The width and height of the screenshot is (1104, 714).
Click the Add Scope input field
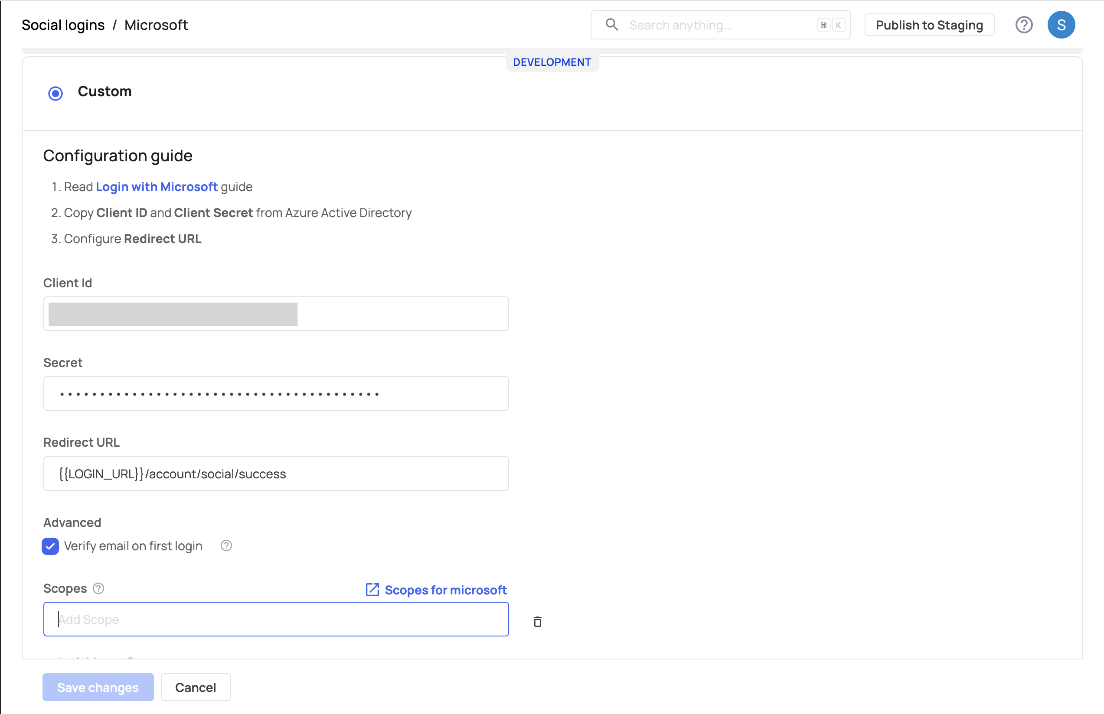tap(276, 620)
